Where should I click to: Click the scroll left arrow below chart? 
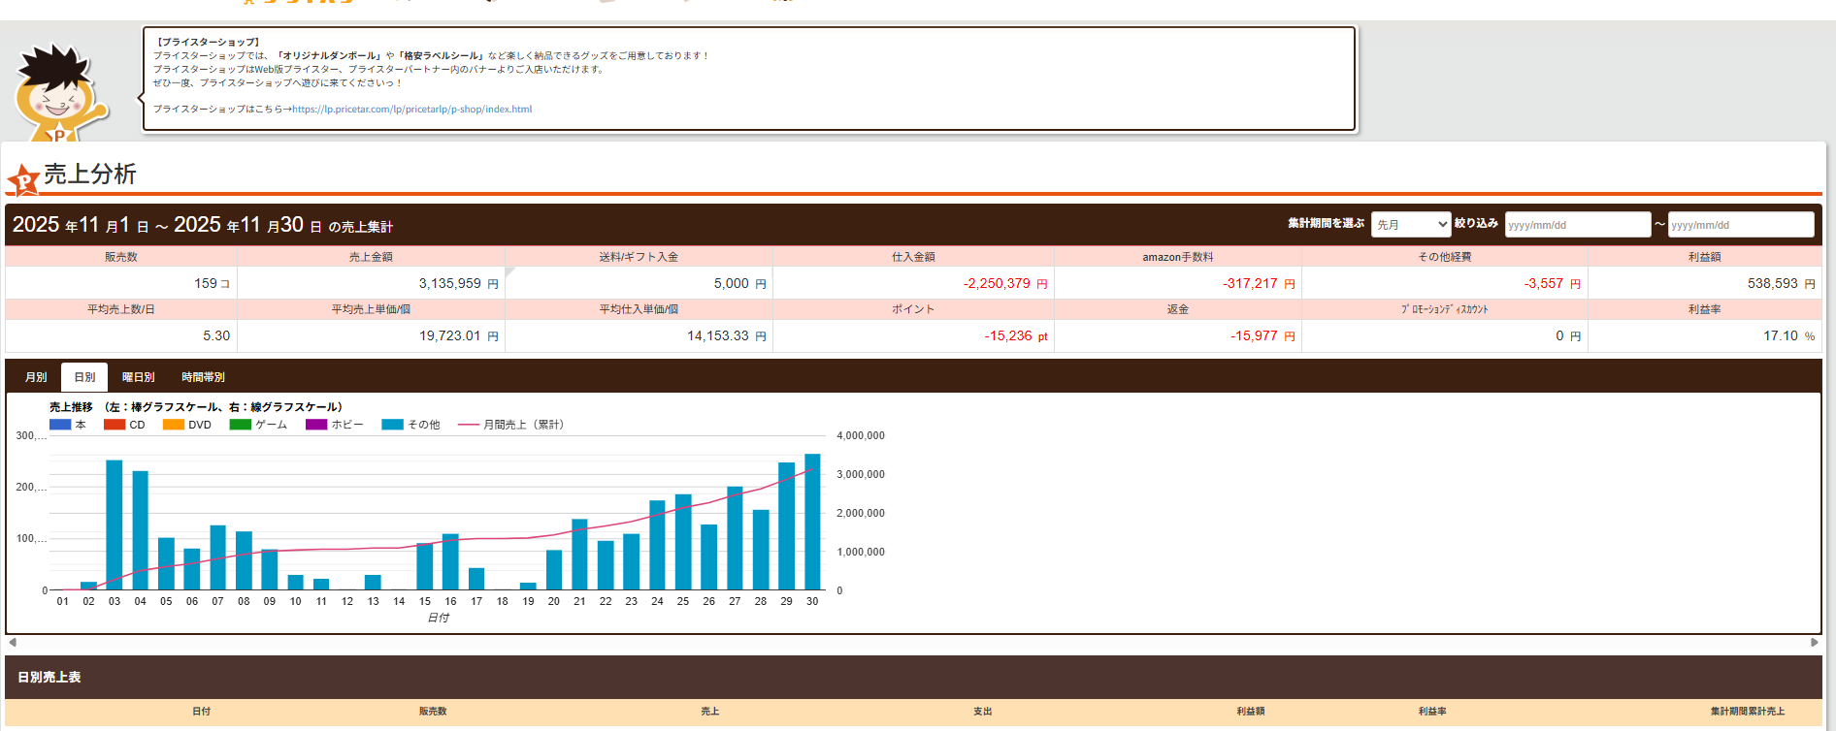click(x=13, y=642)
